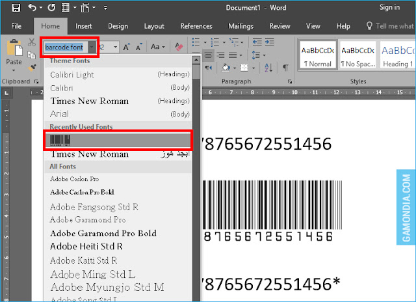416x302 pixels.
Task: Open the Borders dropdown arrow
Action: tap(253, 68)
